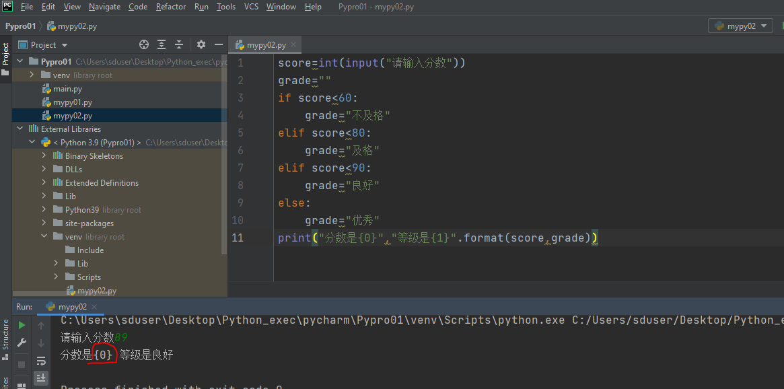The height and width of the screenshot is (389, 784).
Task: Expand the DLLs folder
Action: [x=44, y=170]
